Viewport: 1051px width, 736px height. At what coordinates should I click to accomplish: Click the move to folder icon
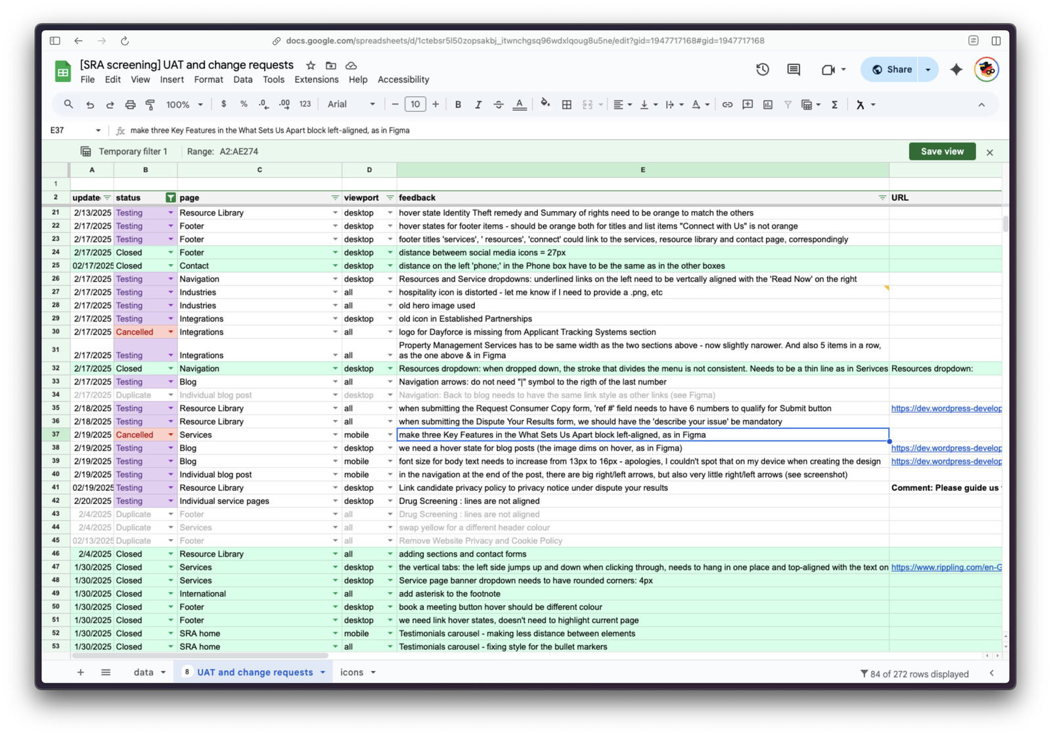pos(331,65)
